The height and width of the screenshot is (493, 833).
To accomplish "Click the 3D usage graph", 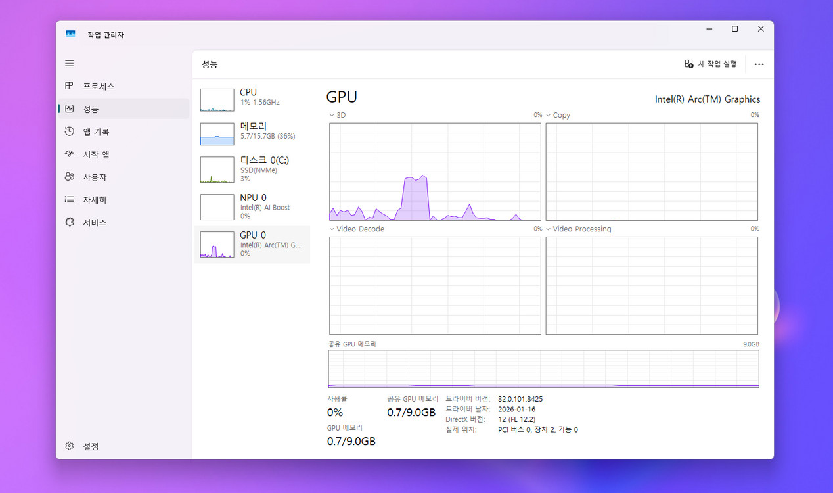I will tap(435, 172).
